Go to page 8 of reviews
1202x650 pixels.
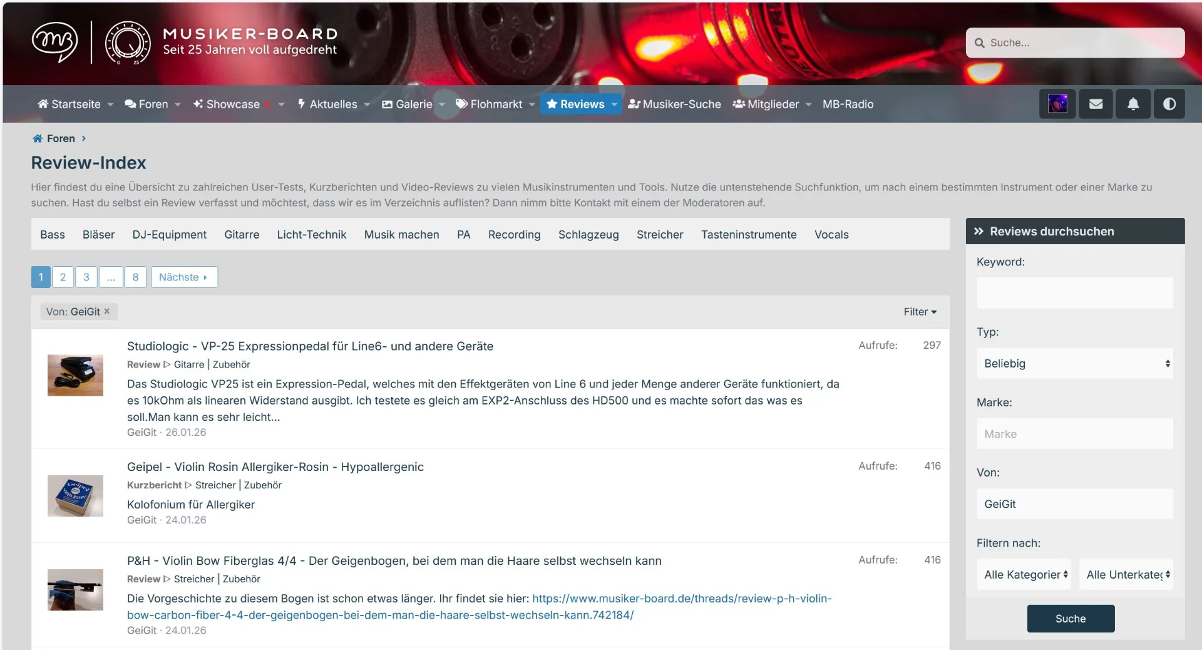click(135, 277)
